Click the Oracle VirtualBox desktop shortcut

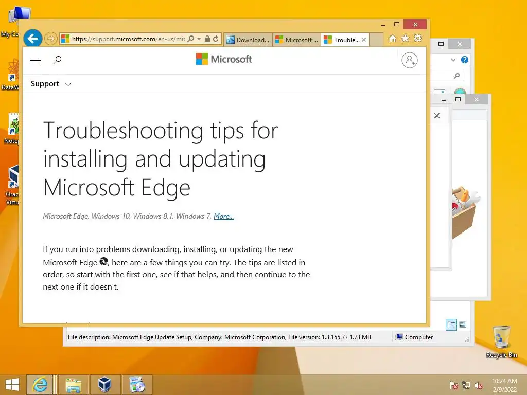point(12,185)
